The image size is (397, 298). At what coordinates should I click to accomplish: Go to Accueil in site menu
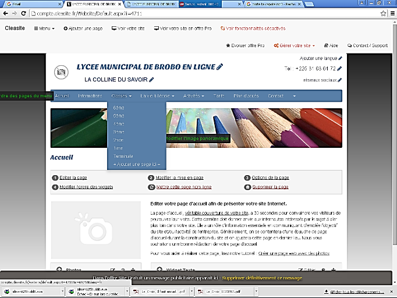pos(62,96)
